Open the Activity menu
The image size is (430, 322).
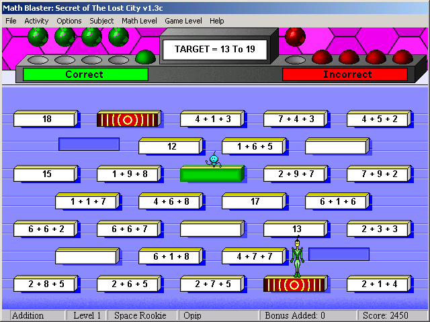pyautogui.click(x=37, y=21)
